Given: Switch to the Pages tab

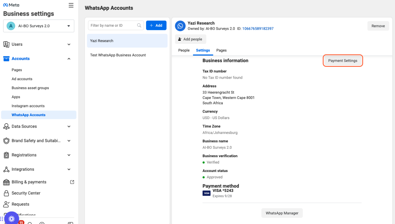Looking at the screenshot, I should coord(221,51).
